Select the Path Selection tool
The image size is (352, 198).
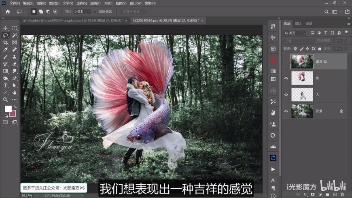15,85
